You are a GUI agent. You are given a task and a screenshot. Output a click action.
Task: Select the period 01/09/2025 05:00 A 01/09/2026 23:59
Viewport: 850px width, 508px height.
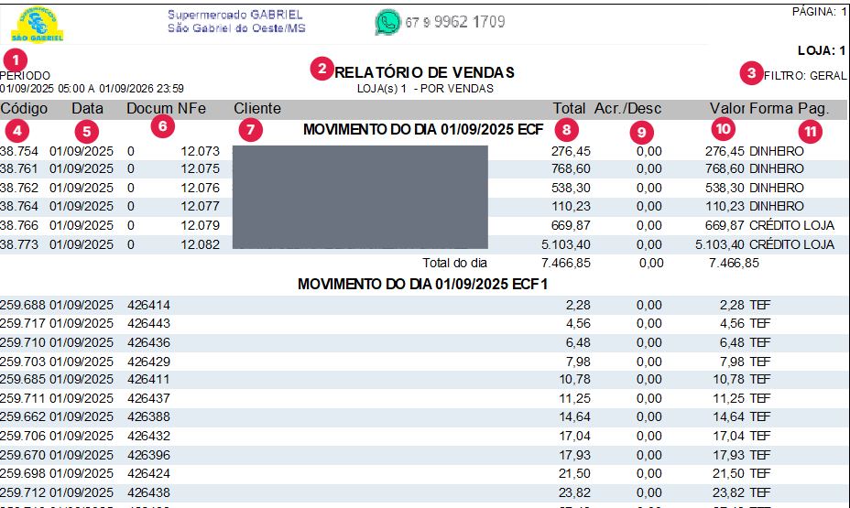click(92, 88)
